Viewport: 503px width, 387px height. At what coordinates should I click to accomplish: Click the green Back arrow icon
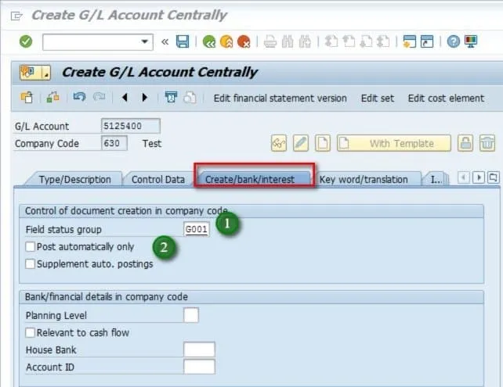click(x=208, y=41)
